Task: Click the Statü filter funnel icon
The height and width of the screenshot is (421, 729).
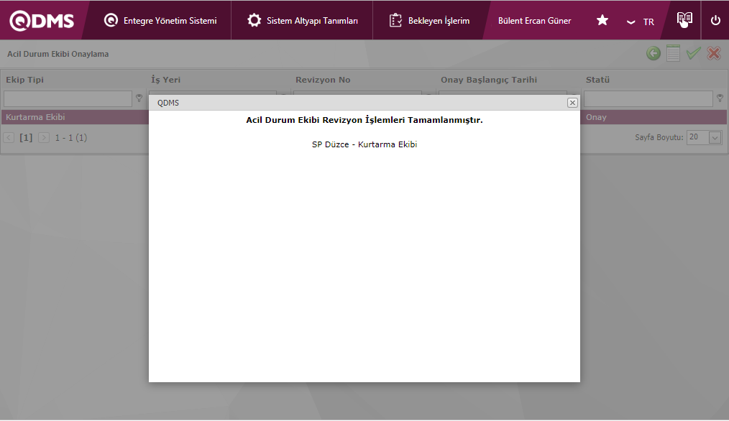Action: point(720,98)
